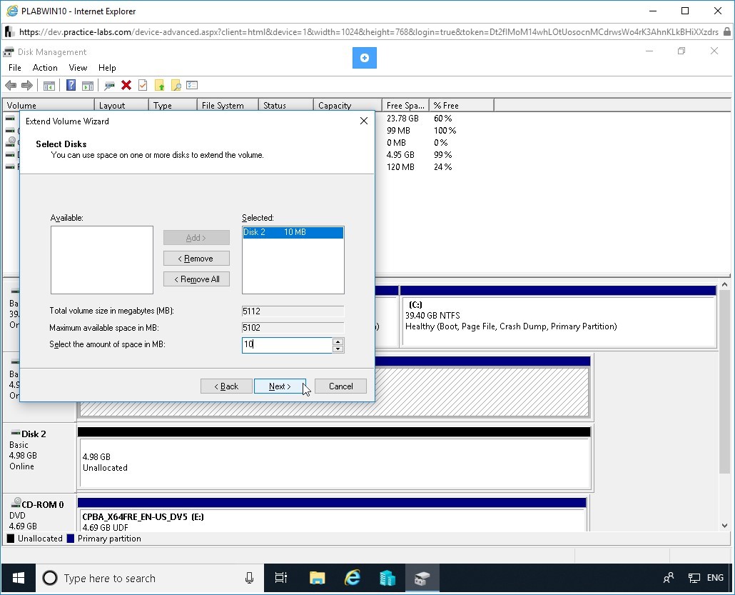Switch to Disk Management taskbar icon

pos(422,578)
